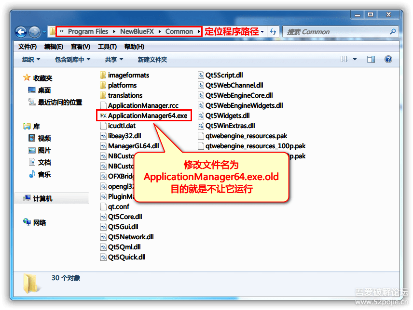Screen dimensions: 413x310
Task: Open the help question mark icon
Action: [388, 59]
